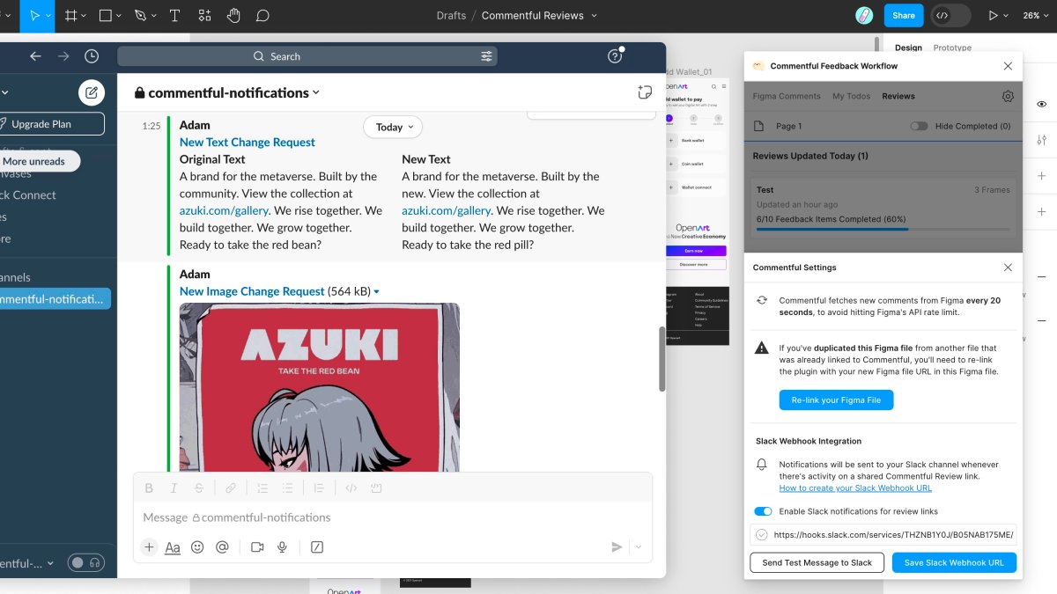Viewport: 1057px width, 594px height.
Task: Toggle Slack huddle headphones switch
Action: [86, 562]
